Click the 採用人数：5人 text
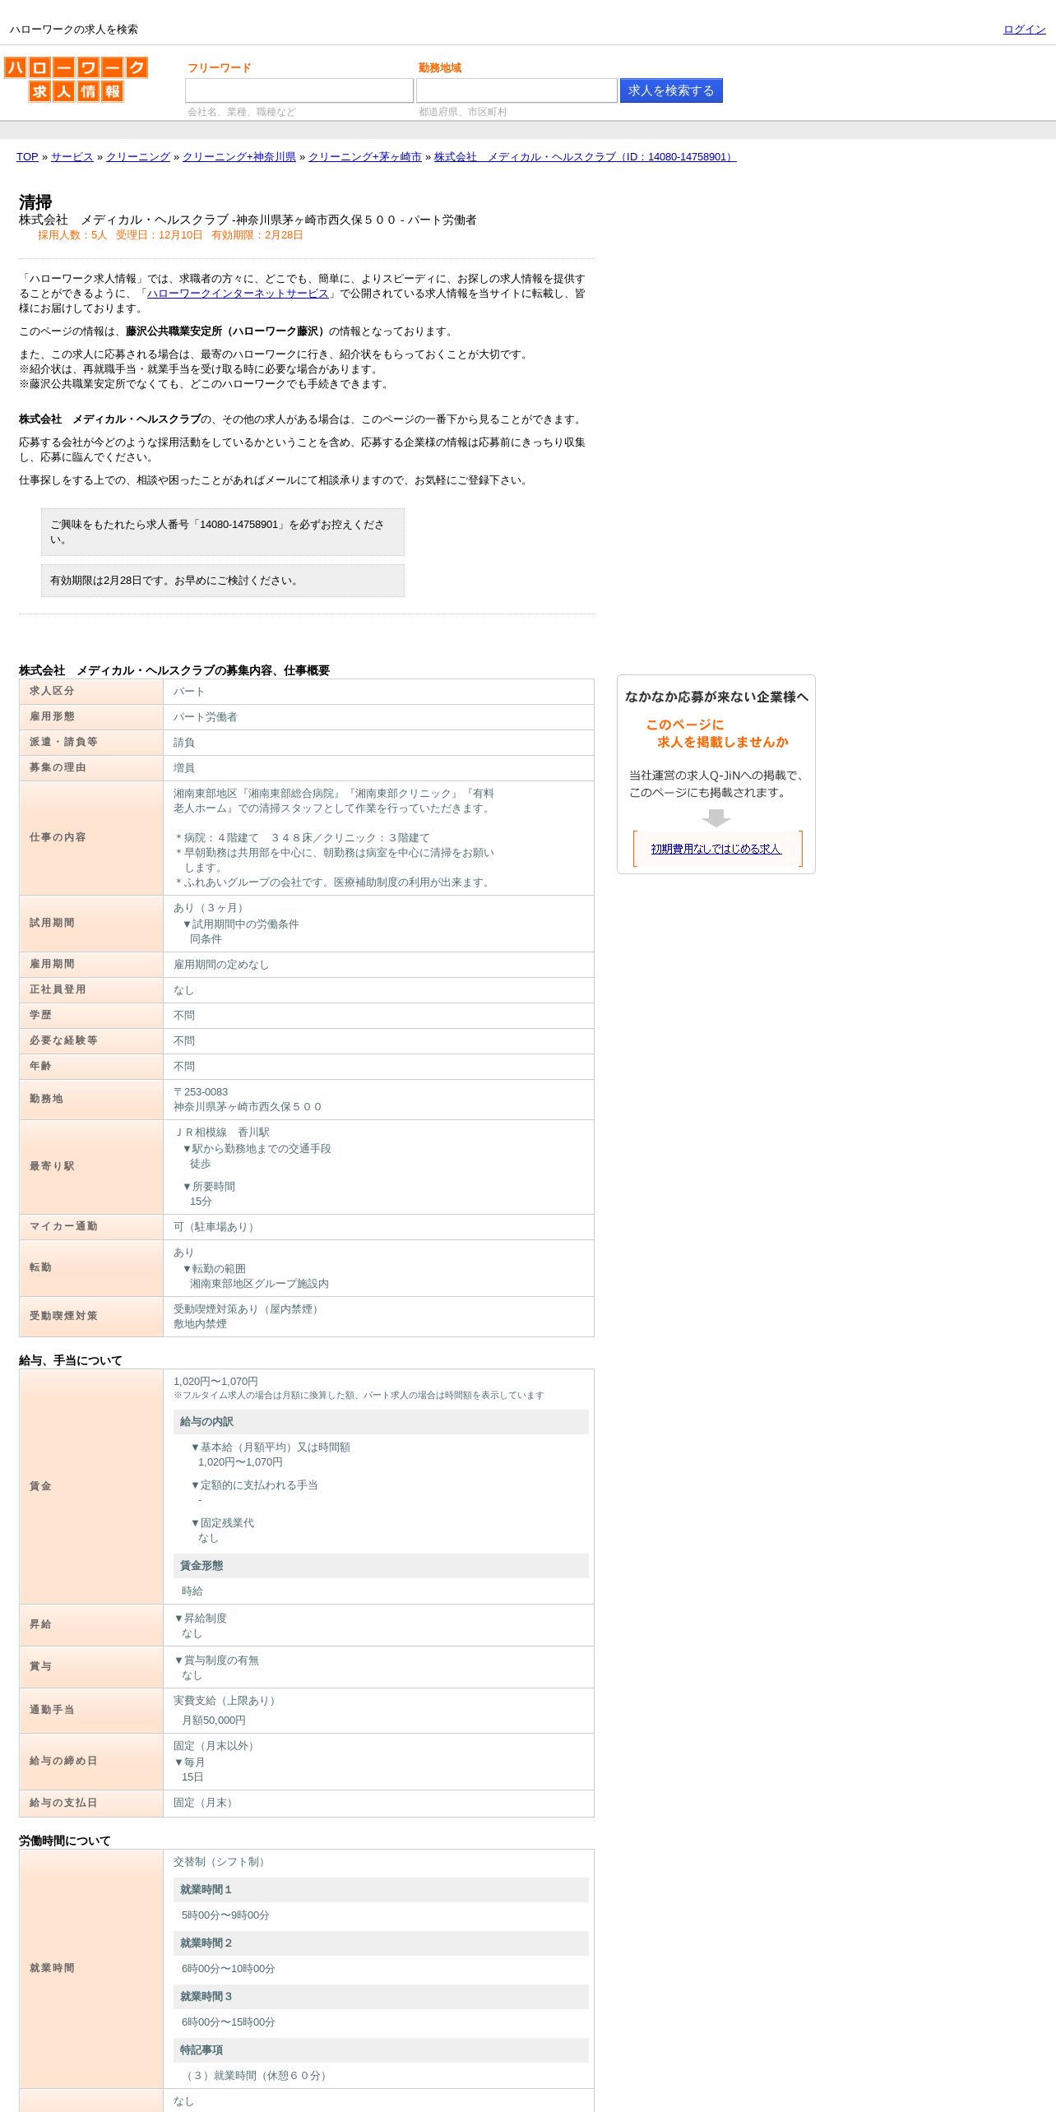The image size is (1056, 2112). click(72, 235)
